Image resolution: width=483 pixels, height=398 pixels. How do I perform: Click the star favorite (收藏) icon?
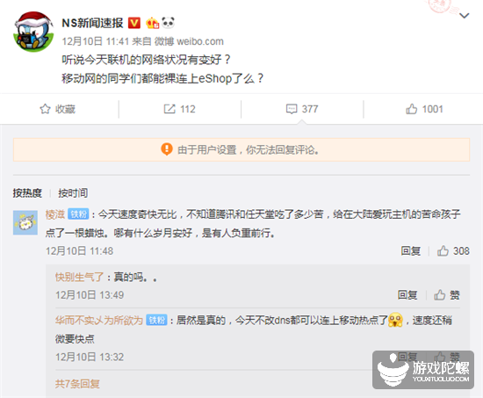coord(45,109)
